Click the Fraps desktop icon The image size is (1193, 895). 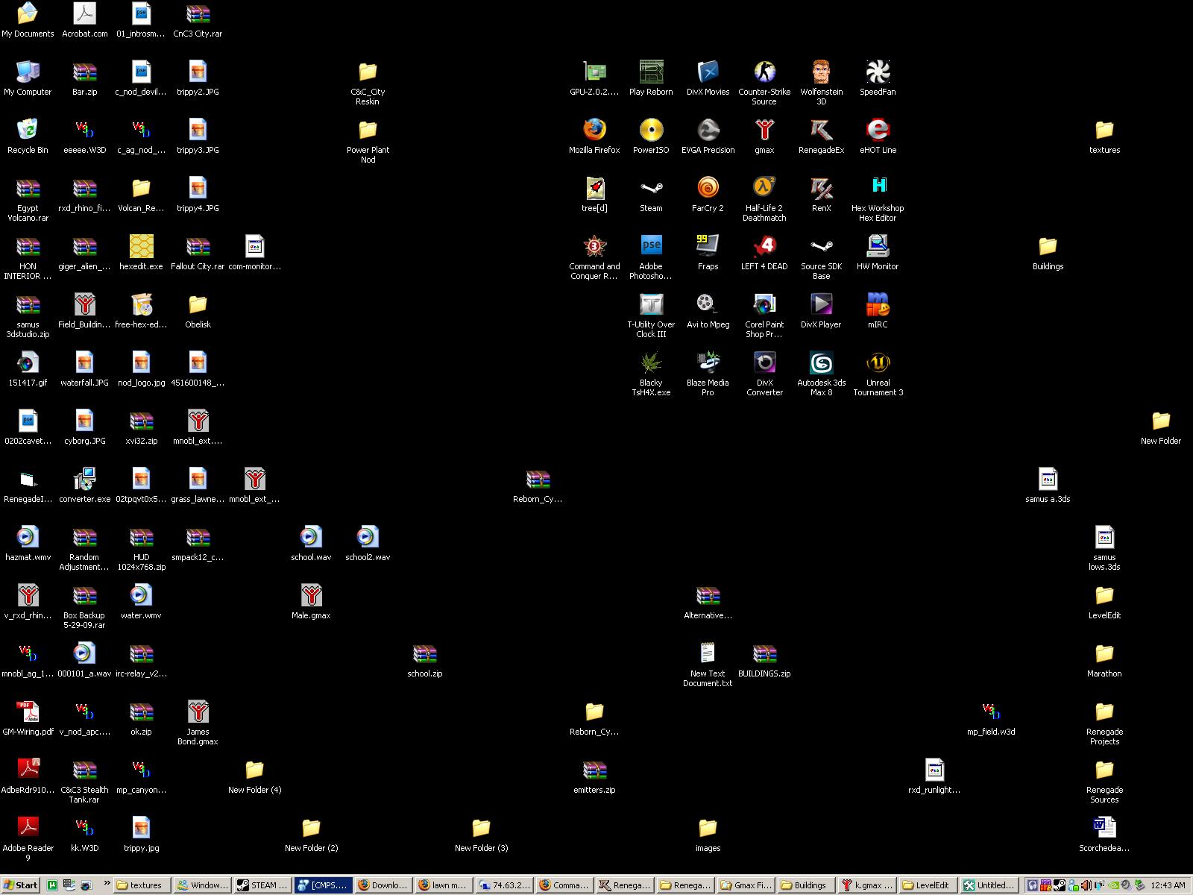point(708,247)
